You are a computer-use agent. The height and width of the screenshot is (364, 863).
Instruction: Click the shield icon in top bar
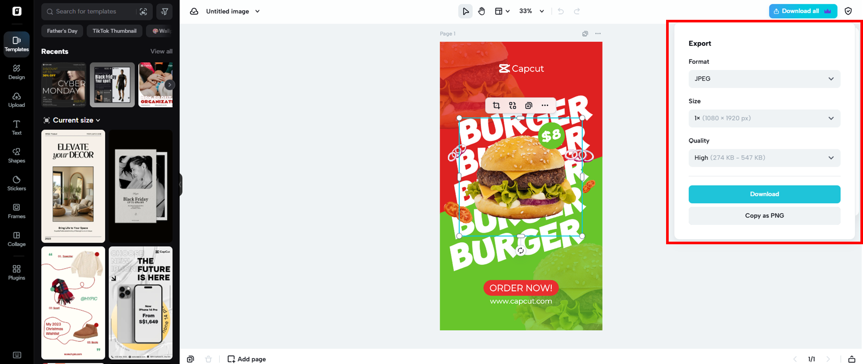pyautogui.click(x=848, y=11)
